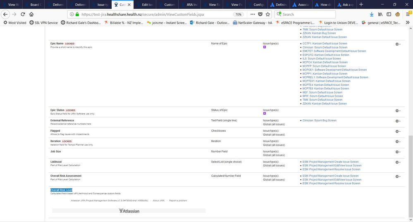This screenshot has width=413, height=222.
Task: Click the browser forward arrow
Action: tap(14, 14)
